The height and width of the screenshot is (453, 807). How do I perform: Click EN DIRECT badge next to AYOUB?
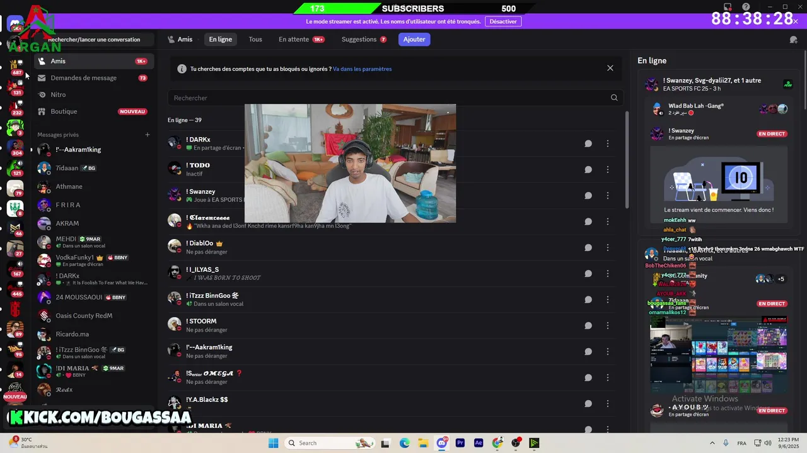point(772,411)
